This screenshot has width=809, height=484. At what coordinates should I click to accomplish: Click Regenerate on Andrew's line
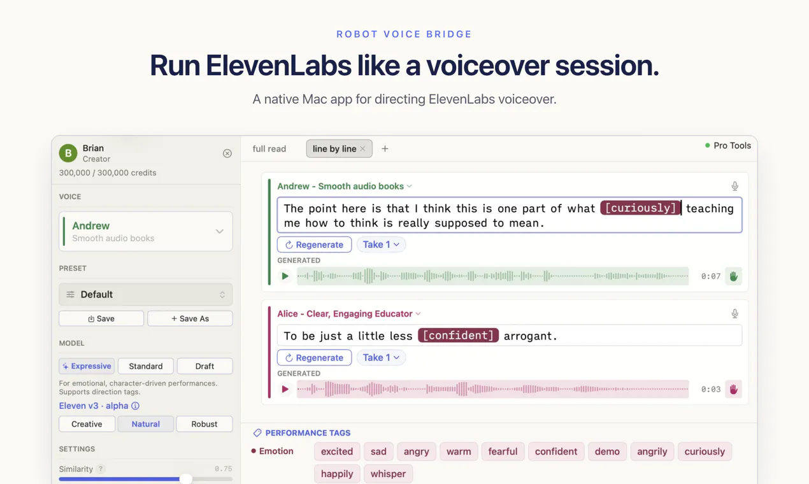click(314, 245)
